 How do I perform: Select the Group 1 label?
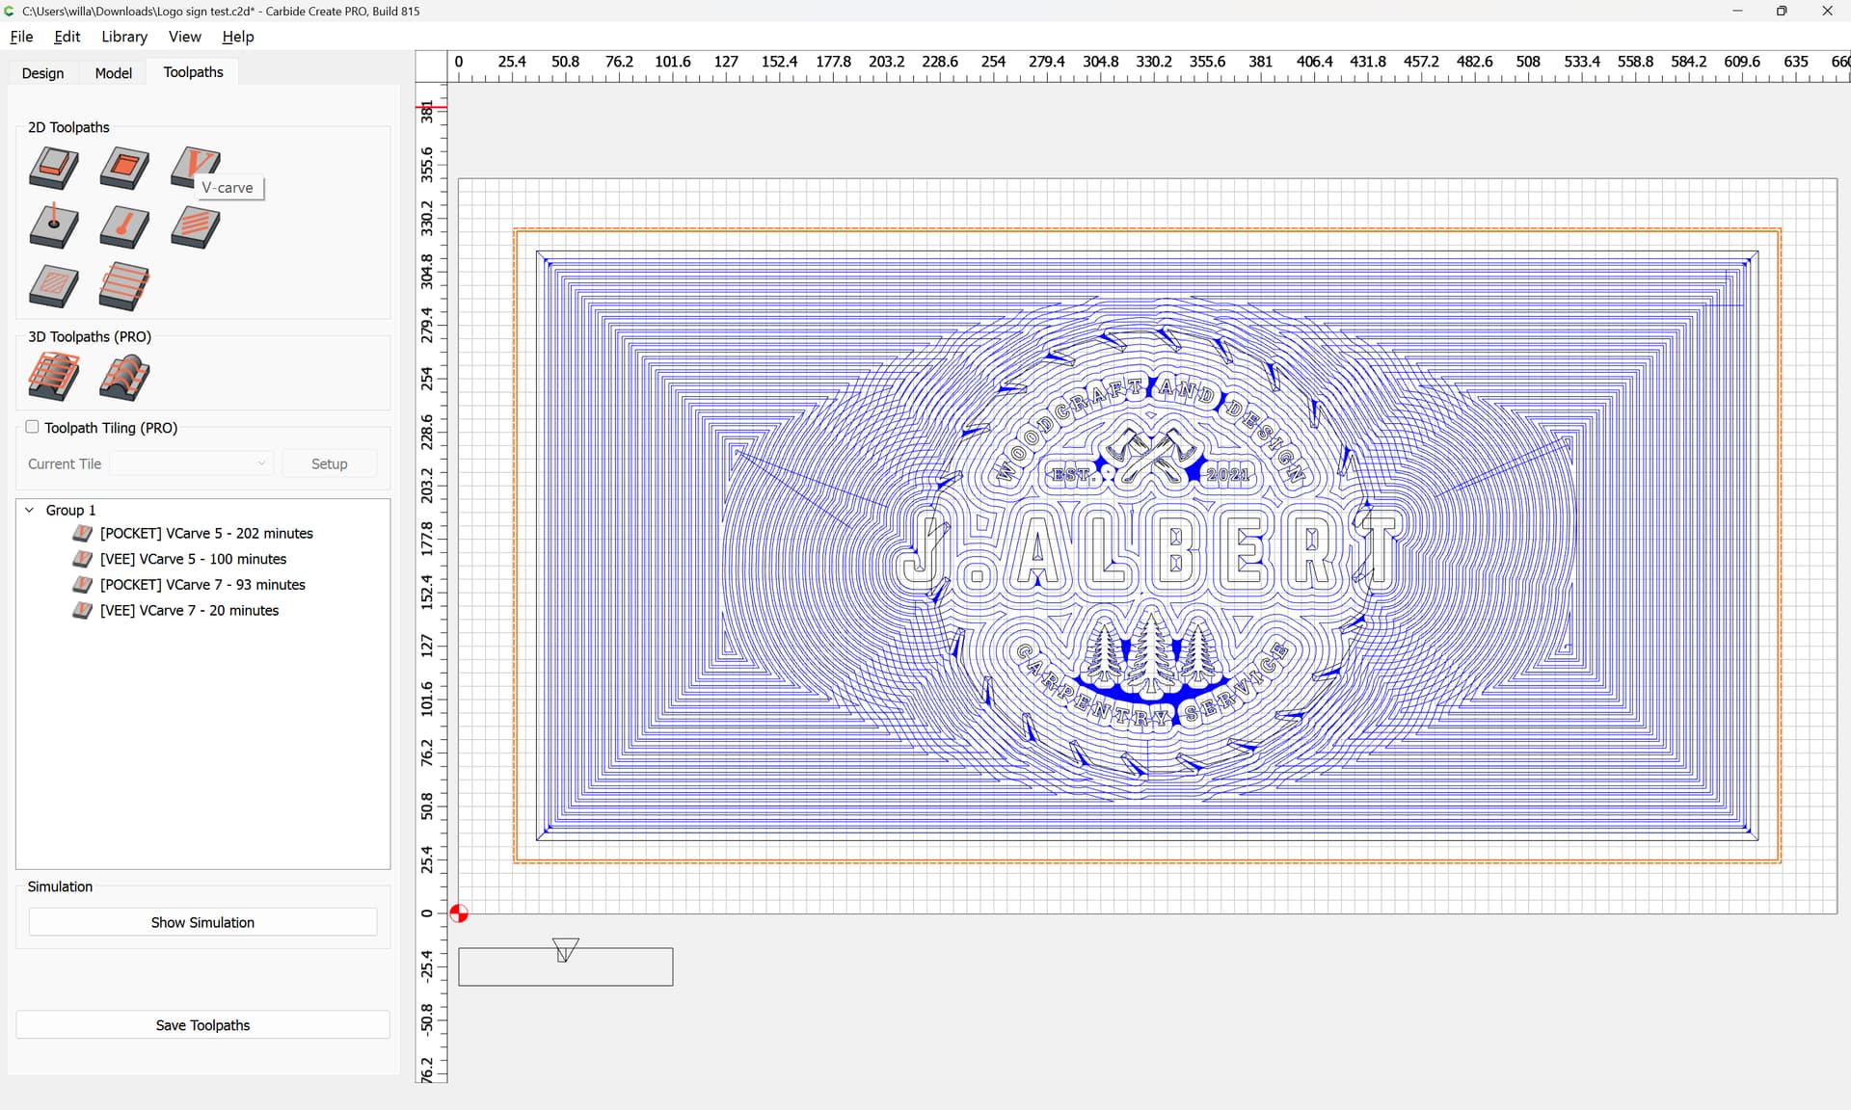(70, 510)
